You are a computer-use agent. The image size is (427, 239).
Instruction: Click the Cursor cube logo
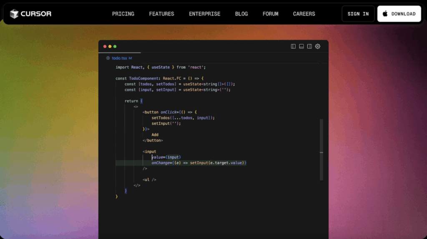15,14
